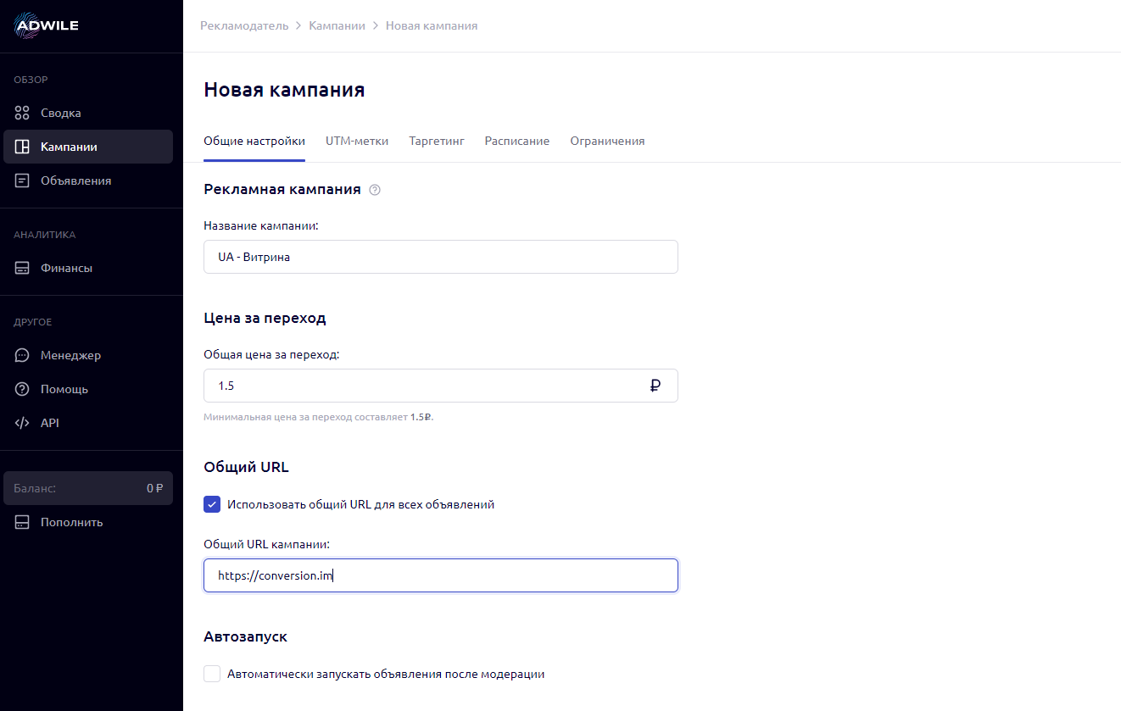Go to the Расписание tab
This screenshot has height=711, width=1121.
coord(516,142)
